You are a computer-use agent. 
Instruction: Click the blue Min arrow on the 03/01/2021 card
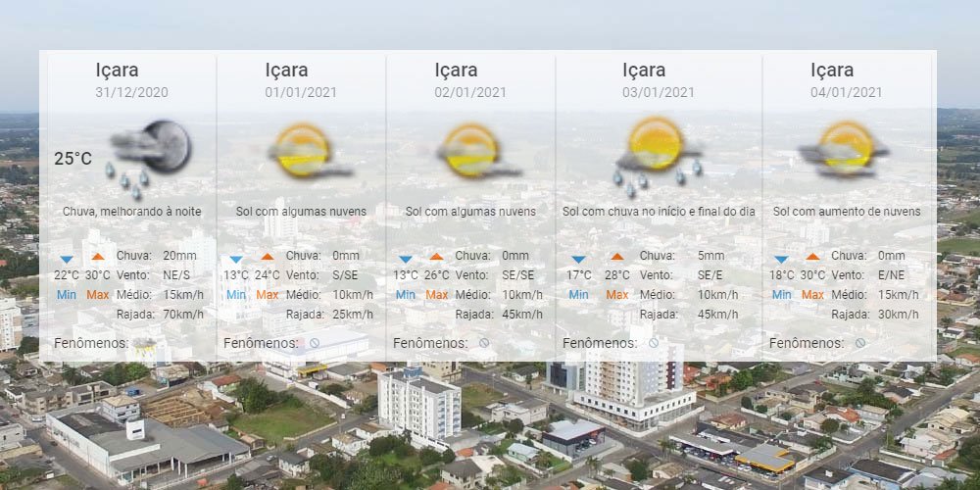click(x=578, y=259)
